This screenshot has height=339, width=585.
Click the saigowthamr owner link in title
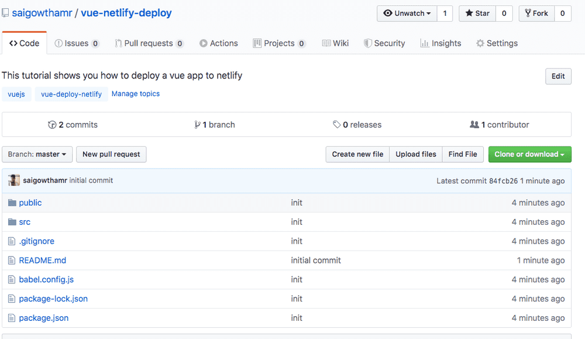click(42, 13)
